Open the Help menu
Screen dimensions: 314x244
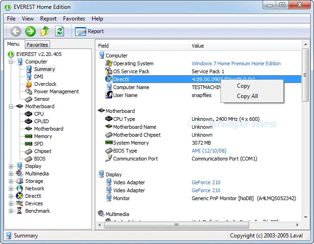(97, 19)
